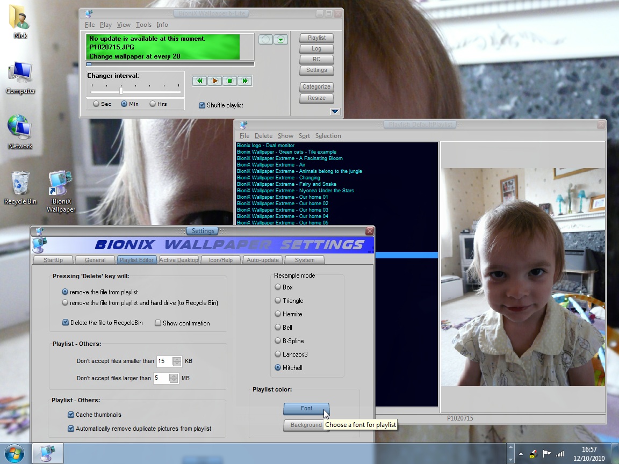Click the green play wallpaper button
Viewport: 619px width, 464px height.
[214, 81]
